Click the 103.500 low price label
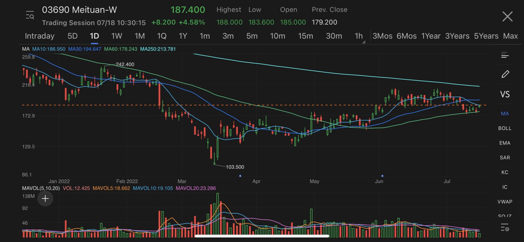Screen dimensions: 524x242 point(235,167)
